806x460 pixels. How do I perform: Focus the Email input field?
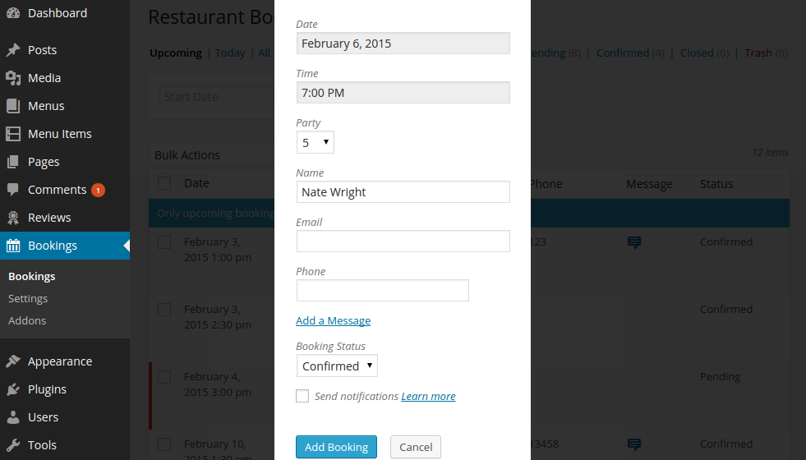[x=403, y=241]
